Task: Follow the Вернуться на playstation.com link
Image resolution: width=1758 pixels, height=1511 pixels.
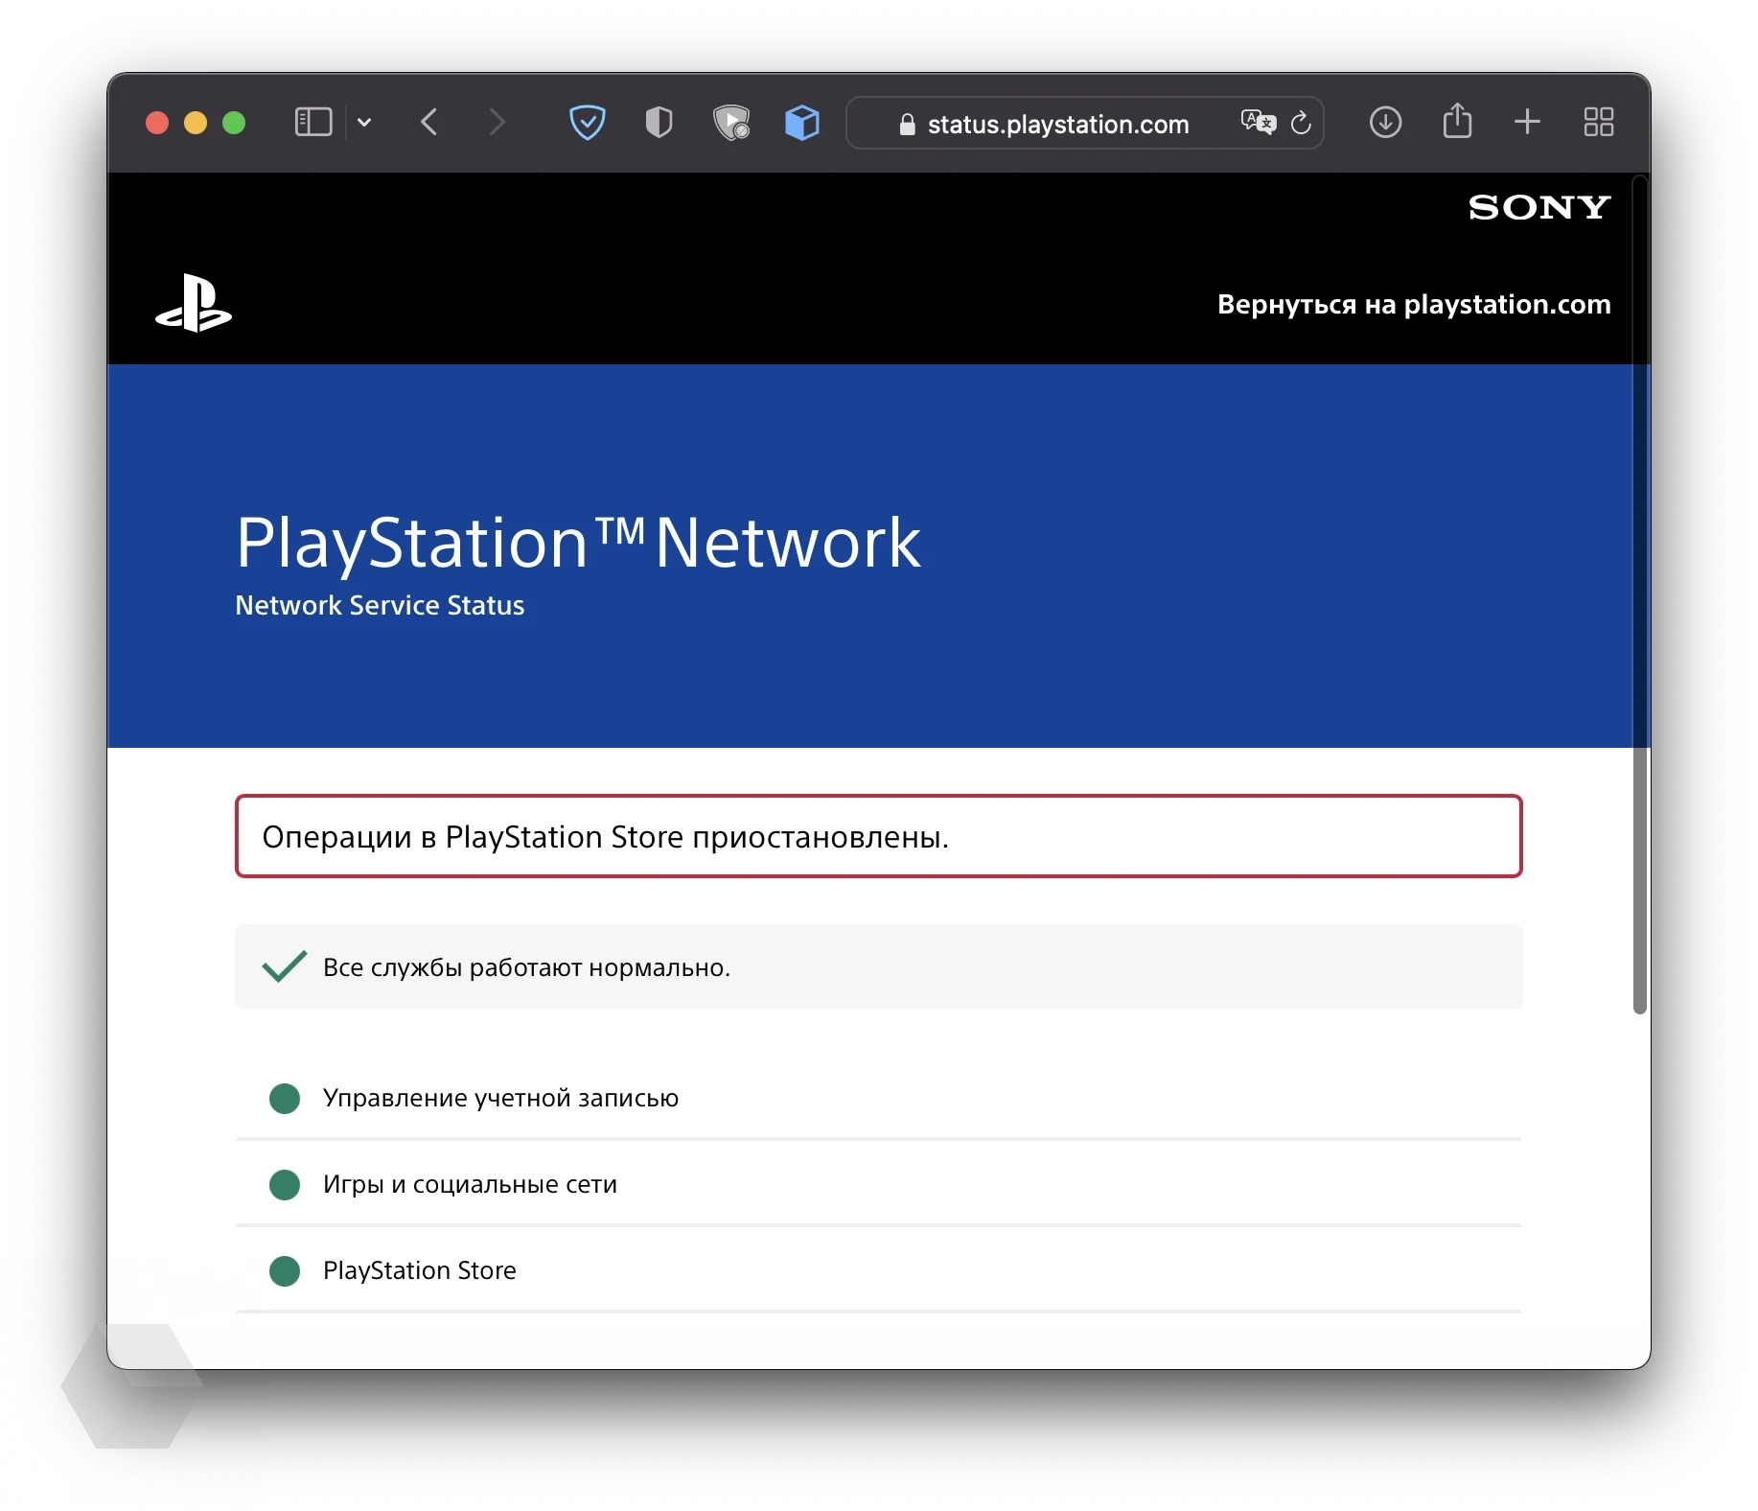Action: [x=1414, y=304]
